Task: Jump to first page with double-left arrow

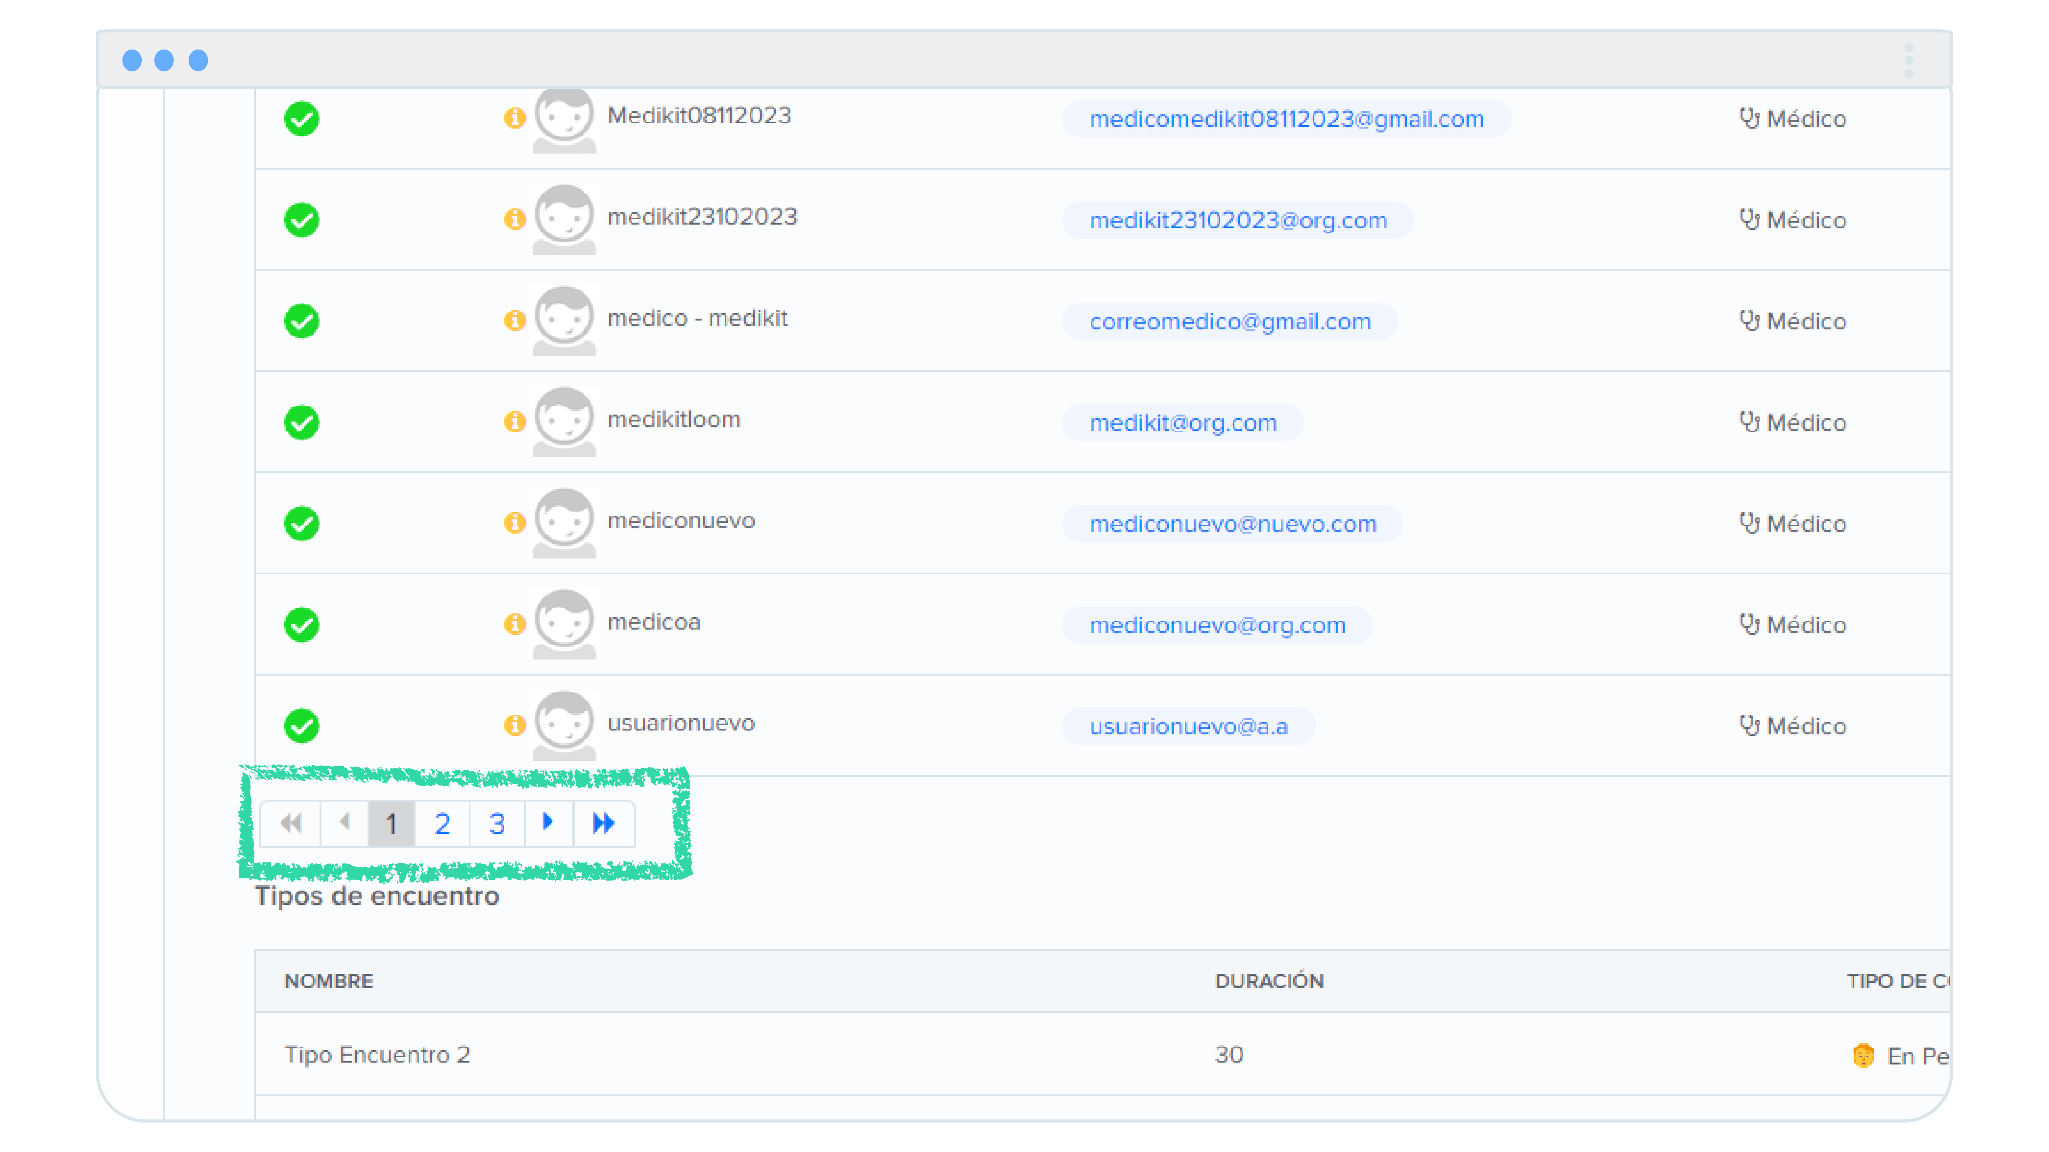Action: click(x=291, y=823)
